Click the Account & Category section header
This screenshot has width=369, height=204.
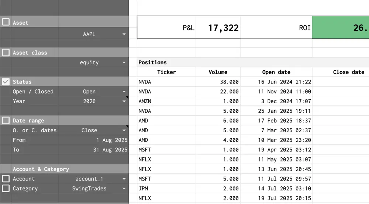coord(41,169)
